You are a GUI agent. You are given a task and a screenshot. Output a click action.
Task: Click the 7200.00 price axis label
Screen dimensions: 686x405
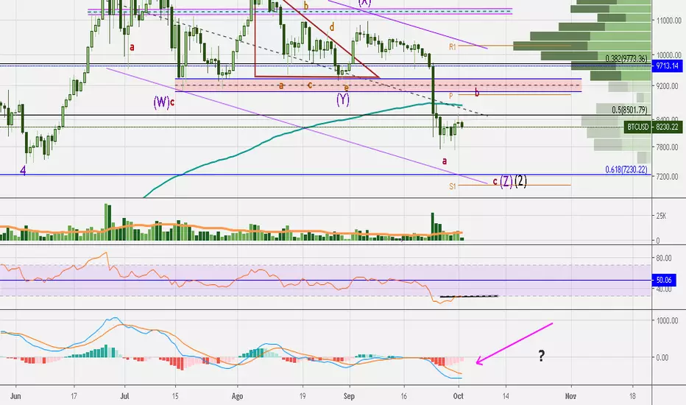(x=668, y=177)
